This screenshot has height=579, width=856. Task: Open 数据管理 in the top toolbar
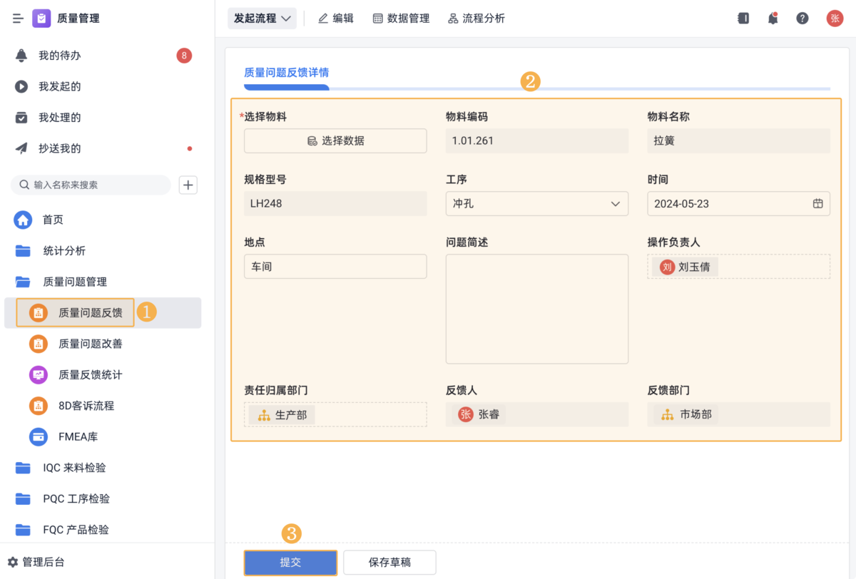click(x=401, y=19)
